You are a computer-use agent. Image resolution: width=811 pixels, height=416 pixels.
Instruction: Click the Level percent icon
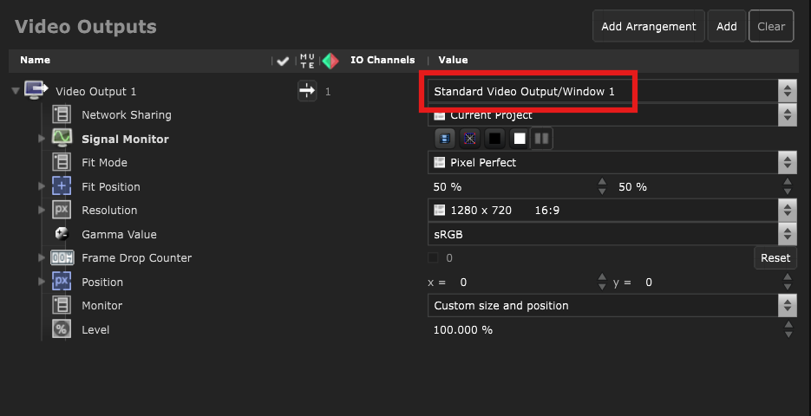pos(62,329)
